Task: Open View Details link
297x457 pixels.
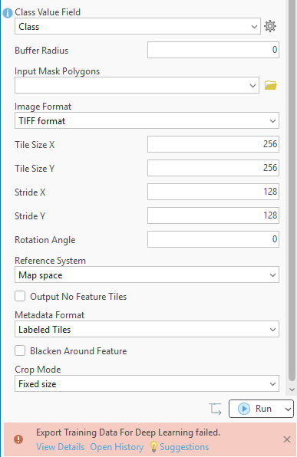Action: [x=61, y=447]
